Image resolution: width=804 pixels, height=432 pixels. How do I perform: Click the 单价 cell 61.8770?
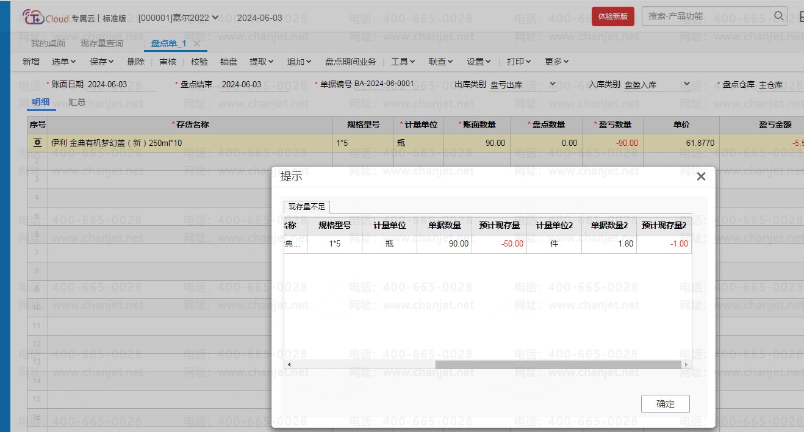pos(681,143)
